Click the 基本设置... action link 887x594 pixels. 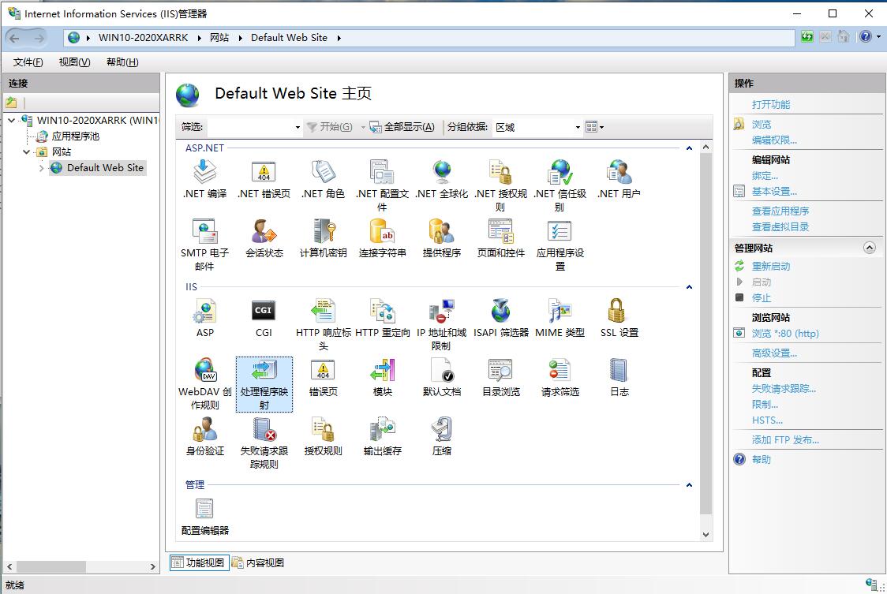(x=774, y=192)
